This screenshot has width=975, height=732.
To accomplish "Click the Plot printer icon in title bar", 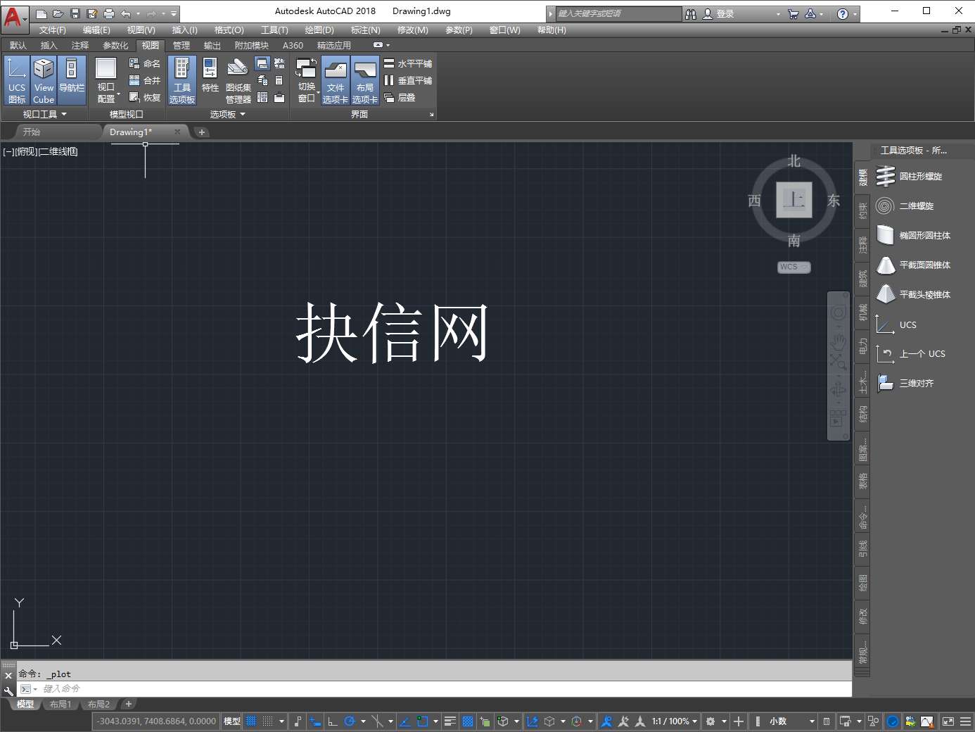I will 109,13.
